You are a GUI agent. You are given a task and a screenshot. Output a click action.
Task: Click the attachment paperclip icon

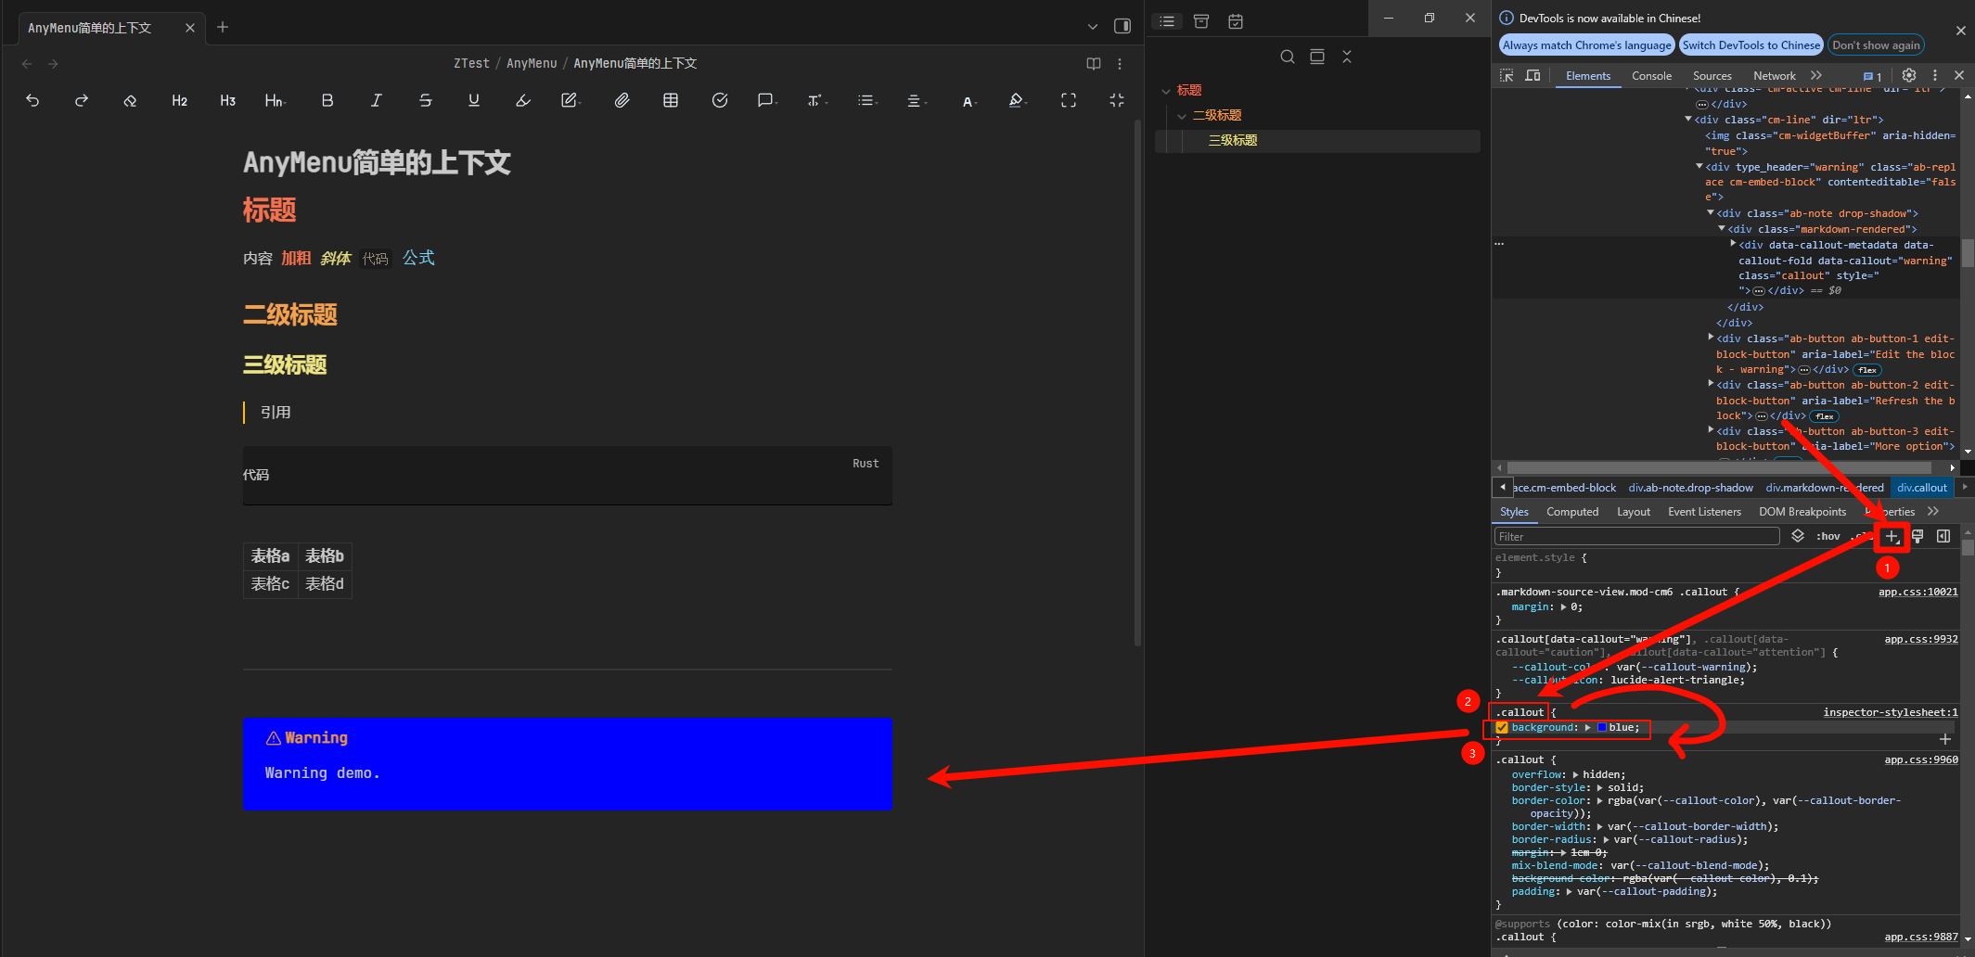[x=622, y=100]
